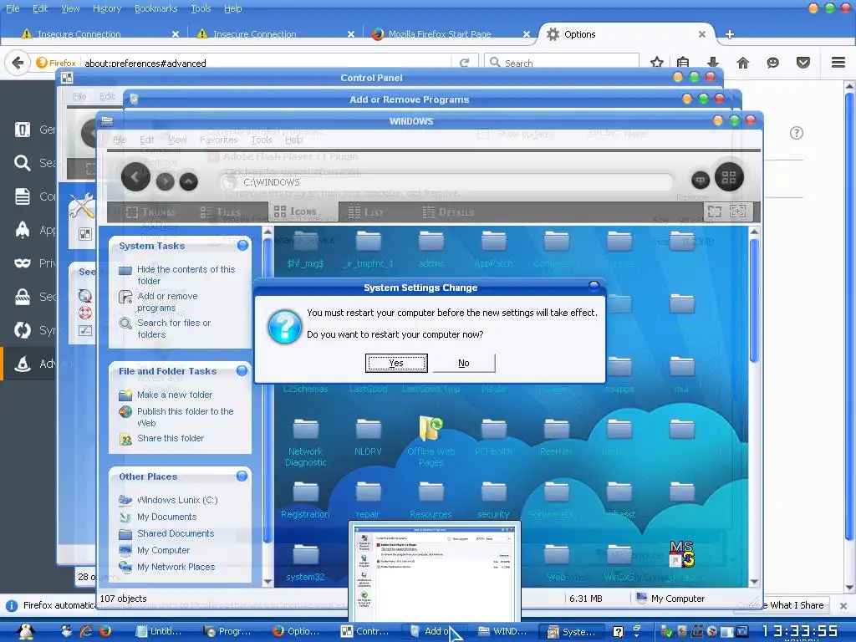The height and width of the screenshot is (642, 856).
Task: Click the grid button right of address bar
Action: [729, 177]
